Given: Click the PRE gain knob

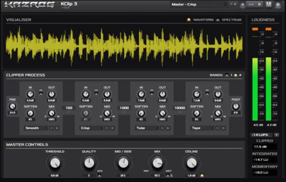Looking at the screenshot, I should 12,107.
